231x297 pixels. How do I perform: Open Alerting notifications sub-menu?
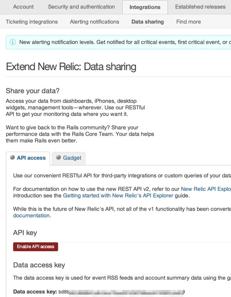pos(94,22)
